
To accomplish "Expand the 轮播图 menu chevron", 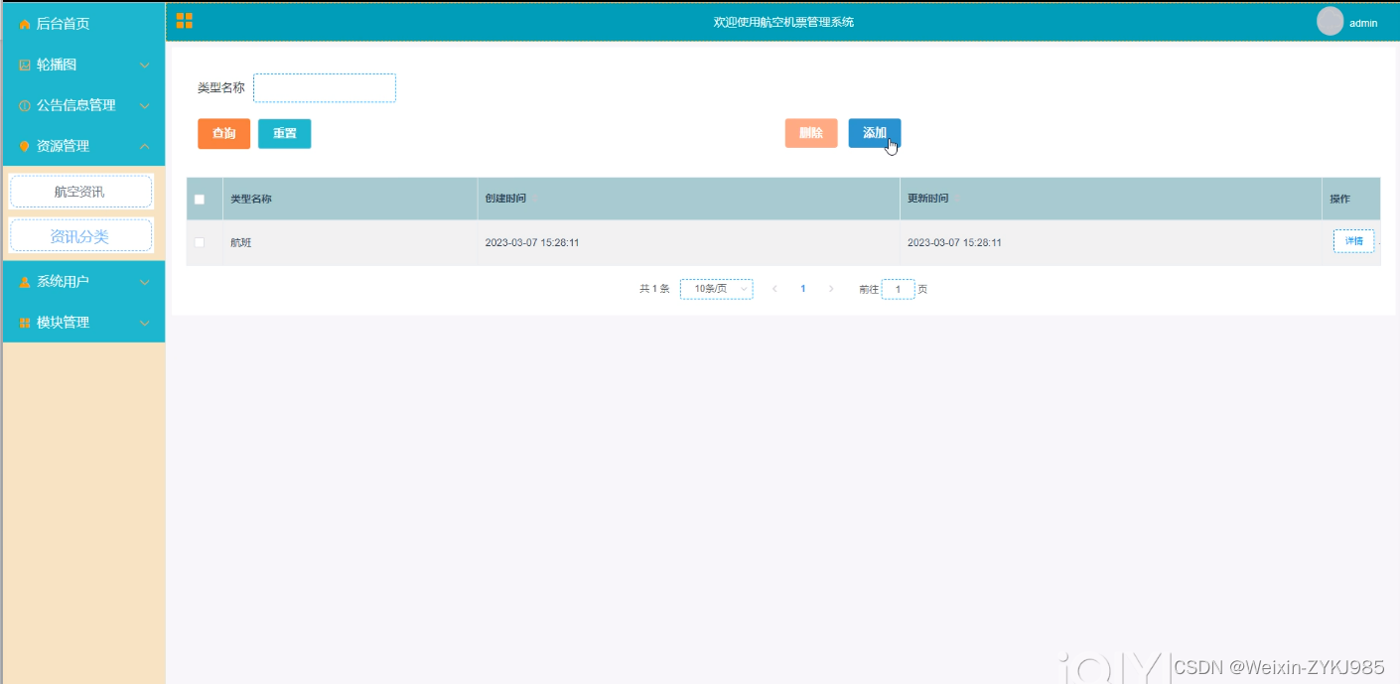I will coord(145,65).
